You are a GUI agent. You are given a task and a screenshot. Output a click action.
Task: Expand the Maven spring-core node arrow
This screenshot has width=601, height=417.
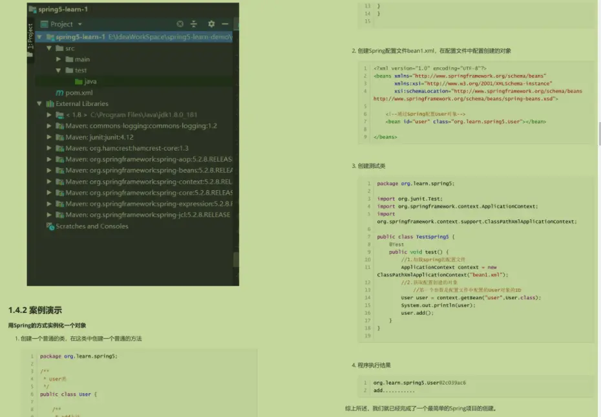(x=49, y=193)
